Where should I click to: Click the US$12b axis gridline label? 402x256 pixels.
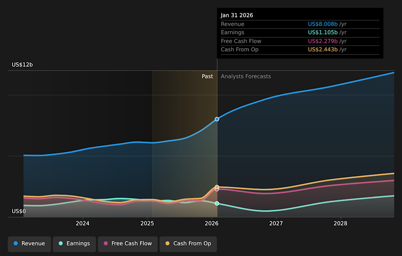(22, 64)
